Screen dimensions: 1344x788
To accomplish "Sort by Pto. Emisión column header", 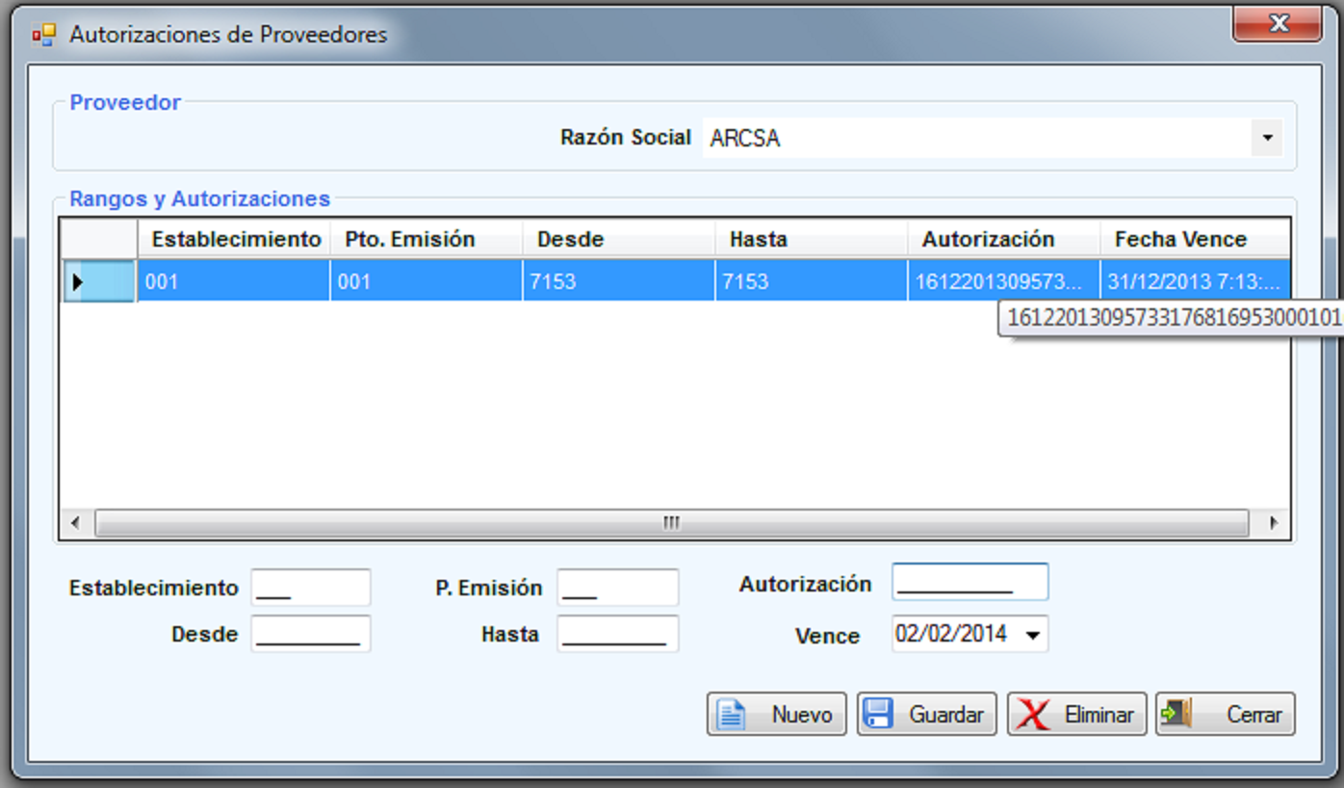I will coord(426,239).
